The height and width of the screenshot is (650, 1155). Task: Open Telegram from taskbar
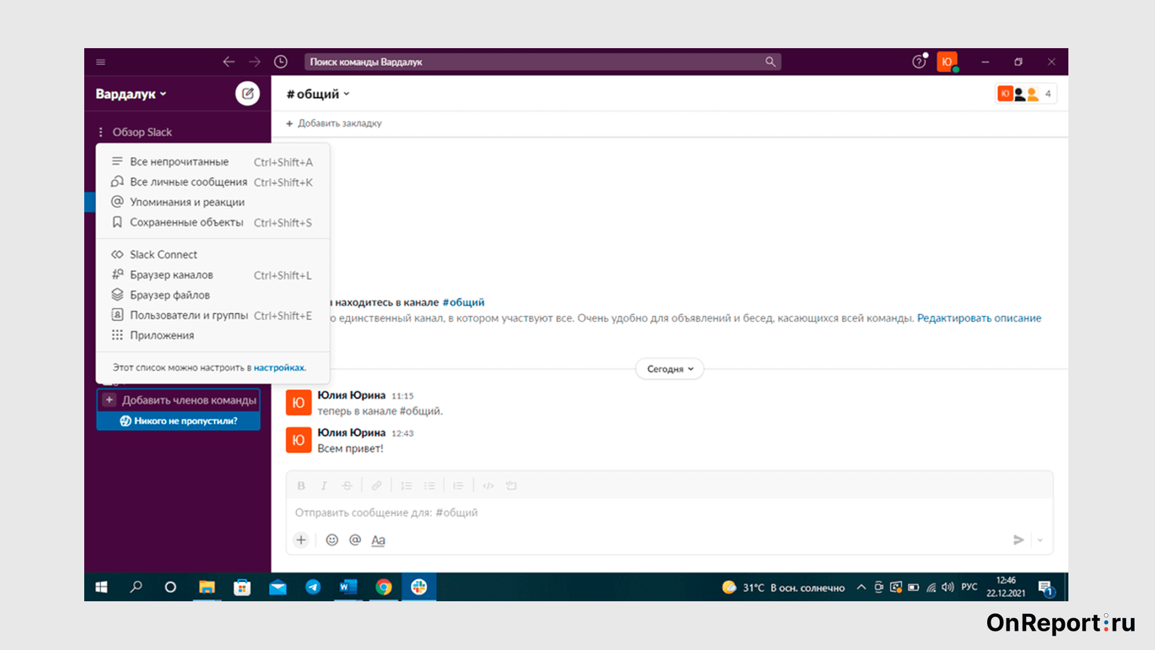coord(313,587)
